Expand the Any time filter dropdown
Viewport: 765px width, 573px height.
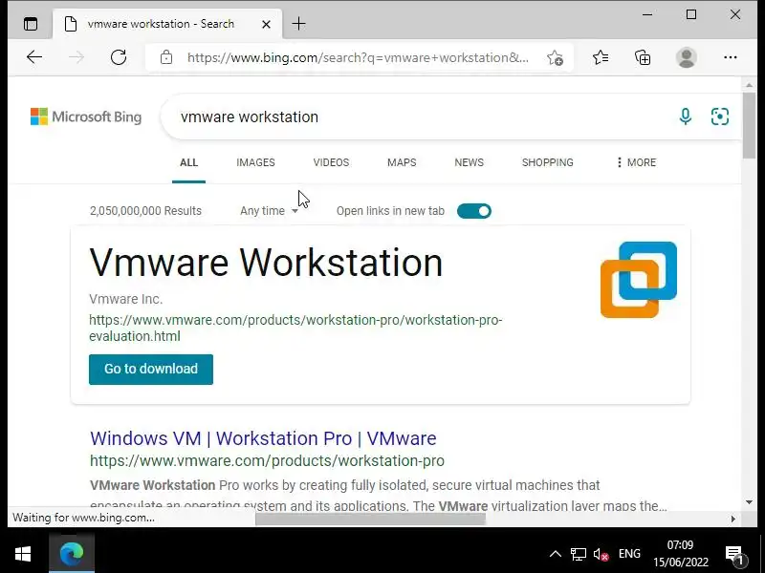(269, 211)
